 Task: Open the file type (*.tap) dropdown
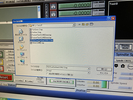coord(89,73)
